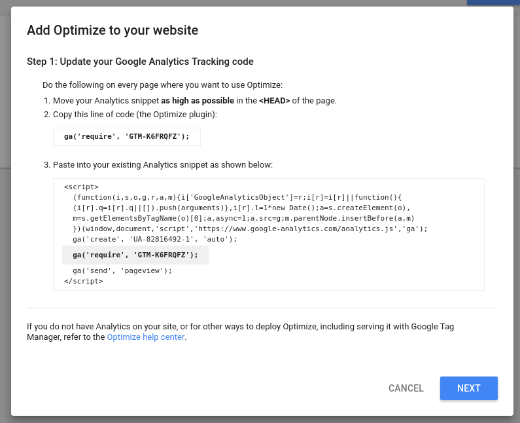Screen dimensions: 520x423
Task: Open the Optimize help center link
Action: click(146, 337)
